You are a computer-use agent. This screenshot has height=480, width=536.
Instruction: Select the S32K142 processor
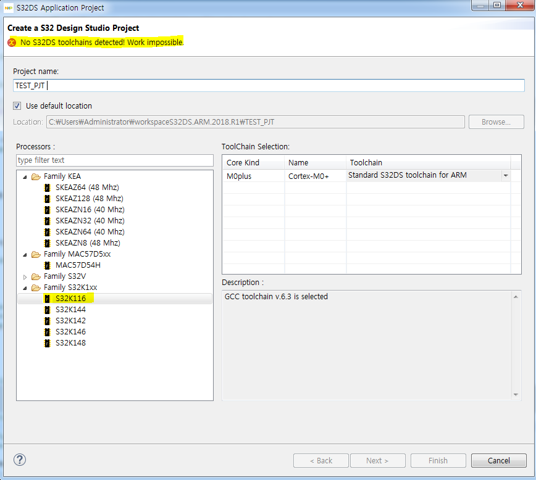[x=70, y=321]
